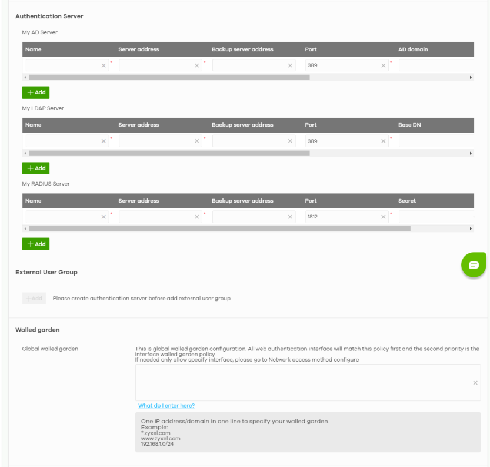Add a new LDAP Server entry
490x467 pixels.
click(x=35, y=168)
